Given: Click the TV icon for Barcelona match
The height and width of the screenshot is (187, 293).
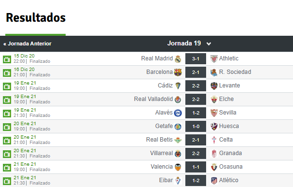Looking at the screenshot, I should click(x=7, y=73).
